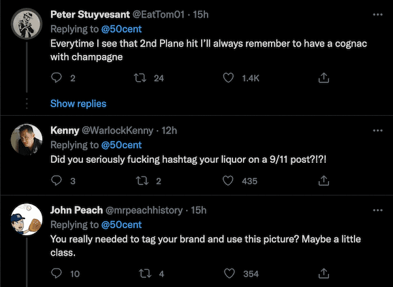
Task: Retweet Kenny's 9/11 hashtag tweet
Action: point(138,181)
